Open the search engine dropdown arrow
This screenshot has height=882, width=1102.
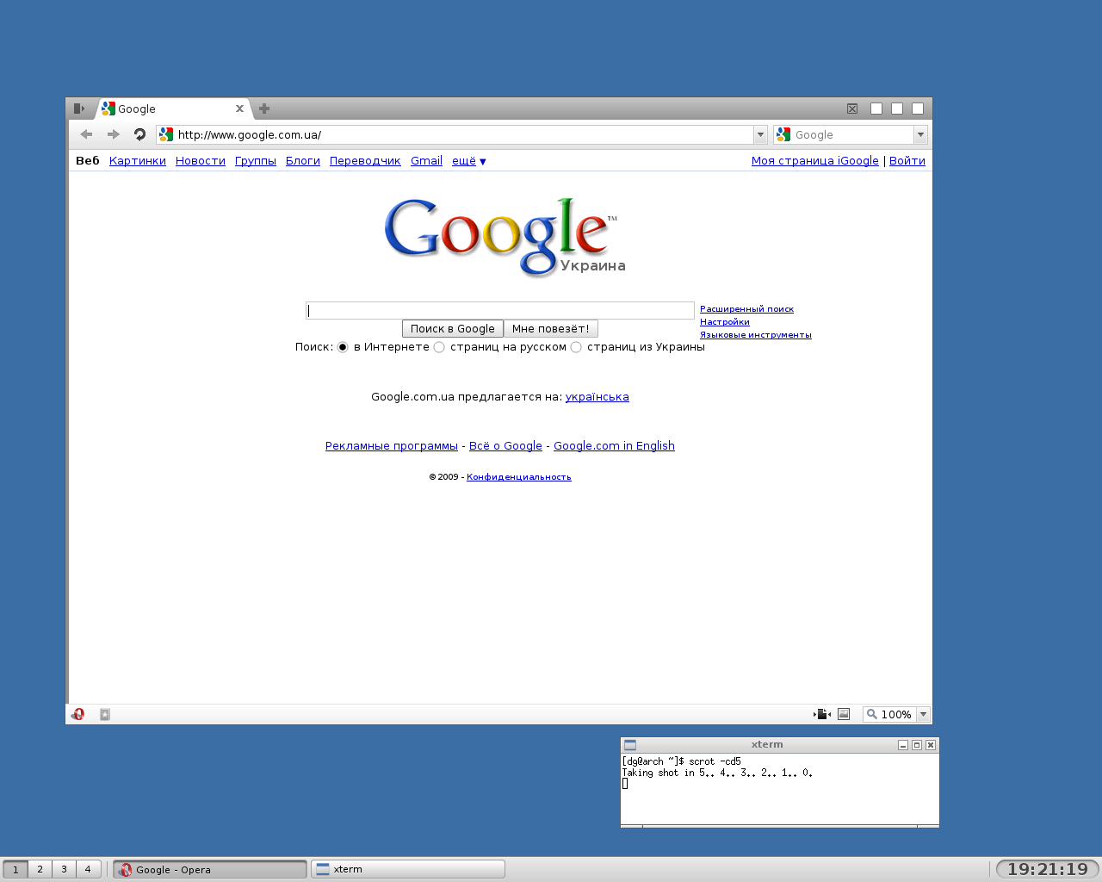click(x=920, y=134)
